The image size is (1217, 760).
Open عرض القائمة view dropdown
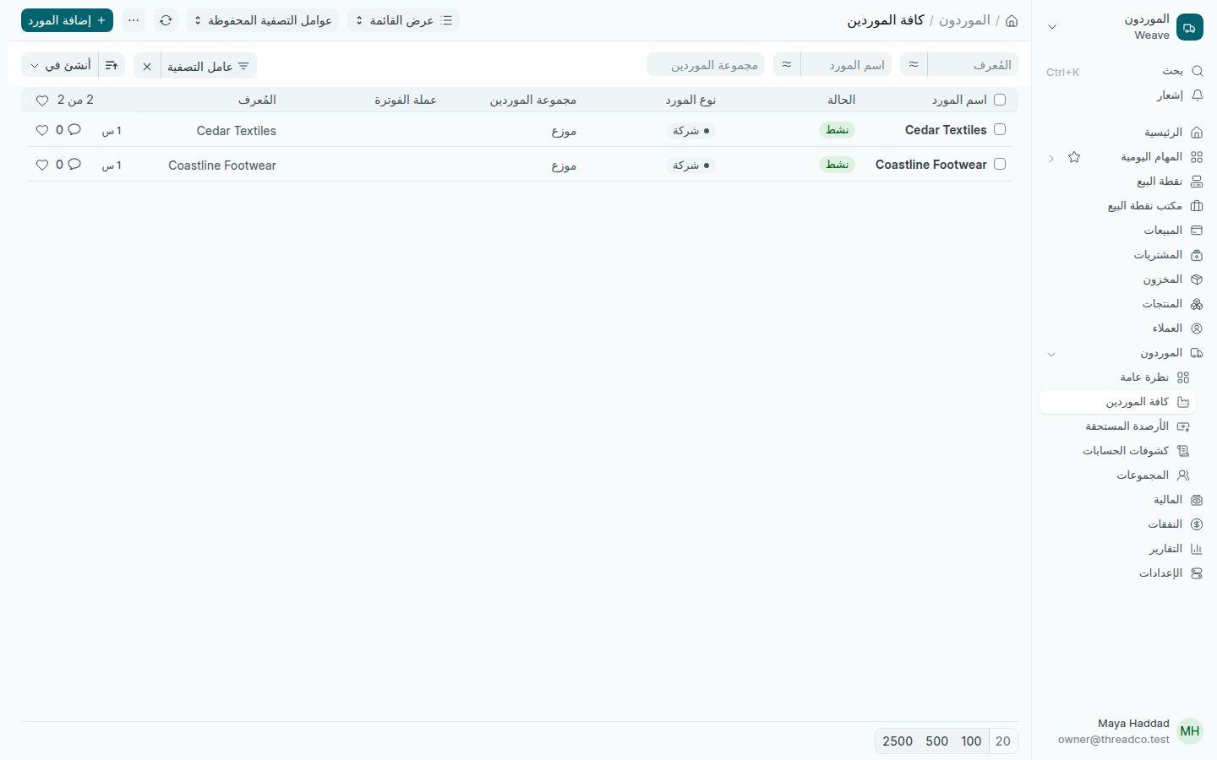403,20
